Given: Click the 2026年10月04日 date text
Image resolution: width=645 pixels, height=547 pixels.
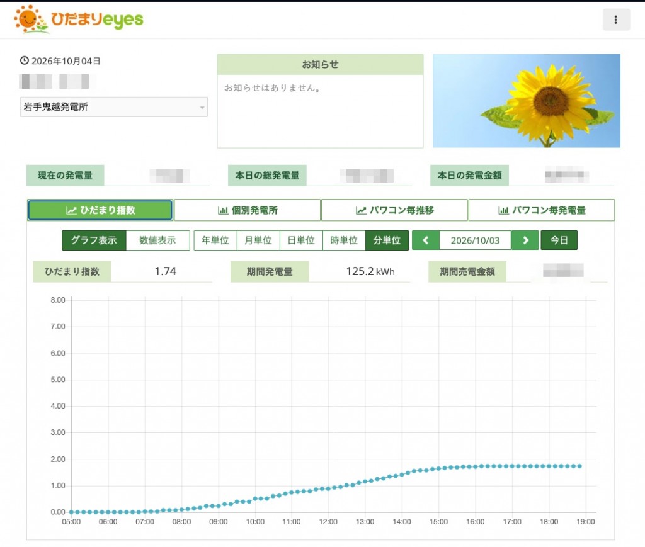Looking at the screenshot, I should point(66,61).
